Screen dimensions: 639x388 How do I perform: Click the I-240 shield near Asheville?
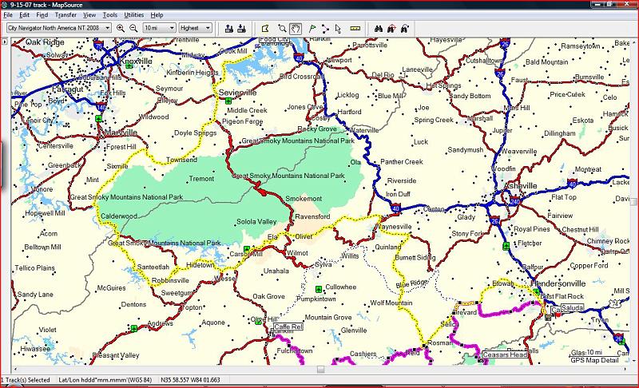[x=514, y=201]
